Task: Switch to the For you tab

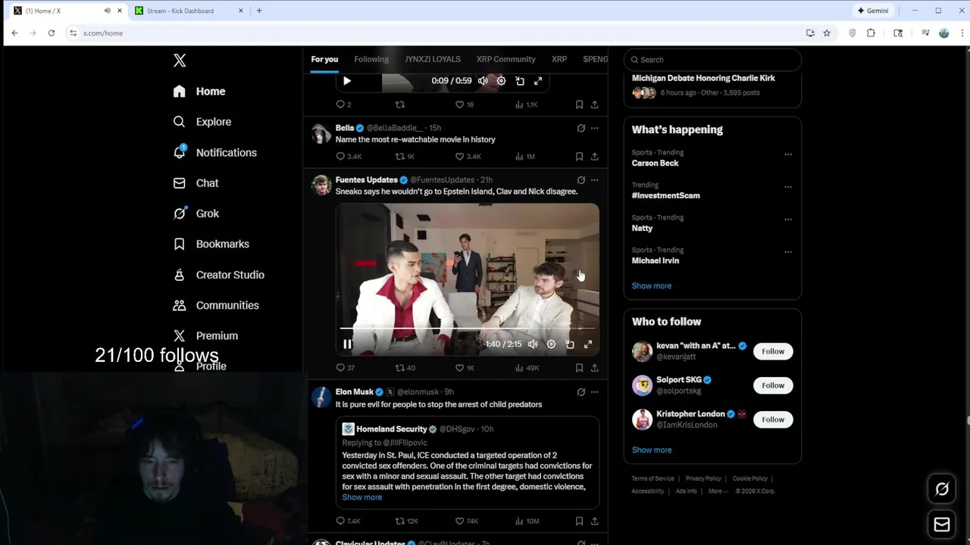Action: click(x=324, y=59)
